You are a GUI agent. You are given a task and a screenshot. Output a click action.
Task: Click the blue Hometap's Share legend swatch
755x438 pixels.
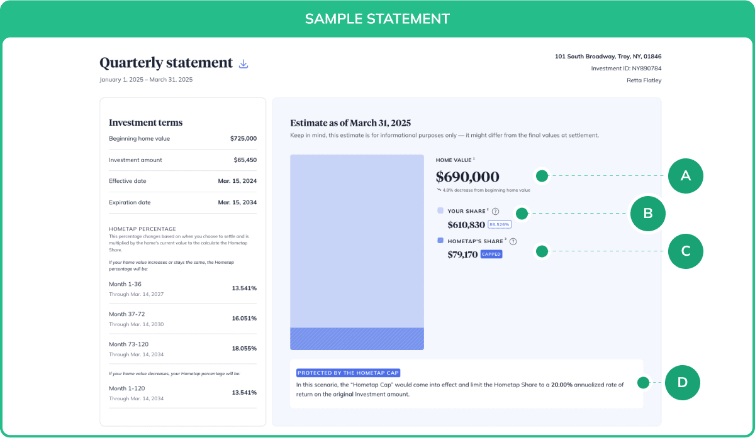440,241
